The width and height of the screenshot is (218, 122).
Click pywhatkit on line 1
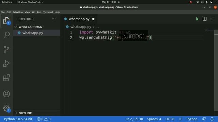pos(106,32)
